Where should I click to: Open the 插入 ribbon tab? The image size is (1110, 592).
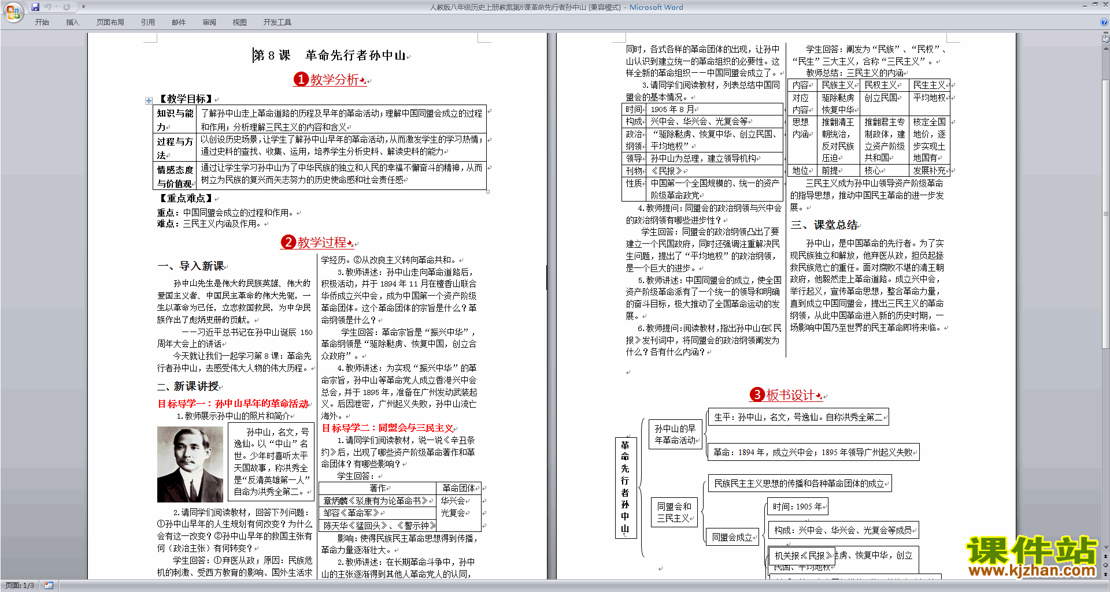[72, 22]
